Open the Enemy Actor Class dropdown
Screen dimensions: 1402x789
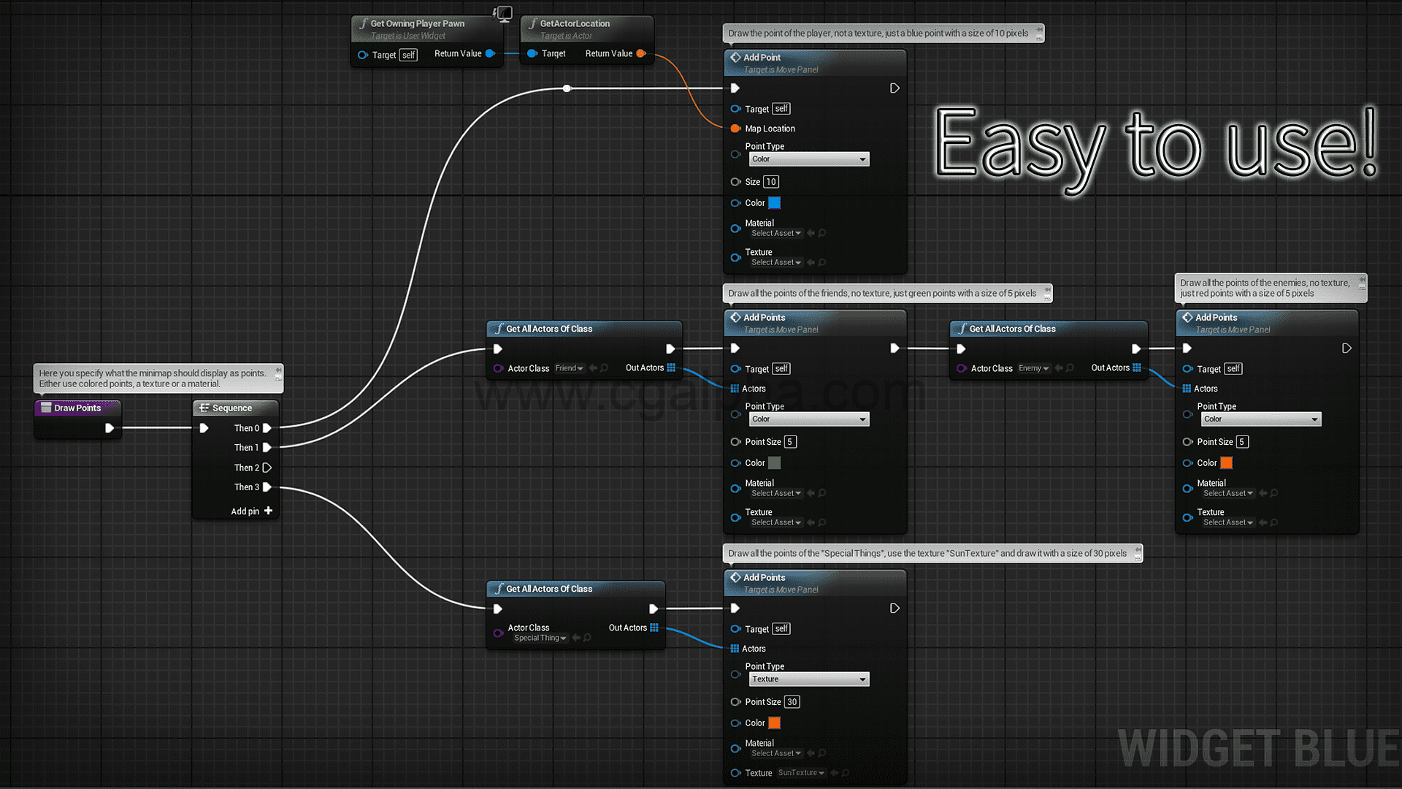coord(1034,368)
